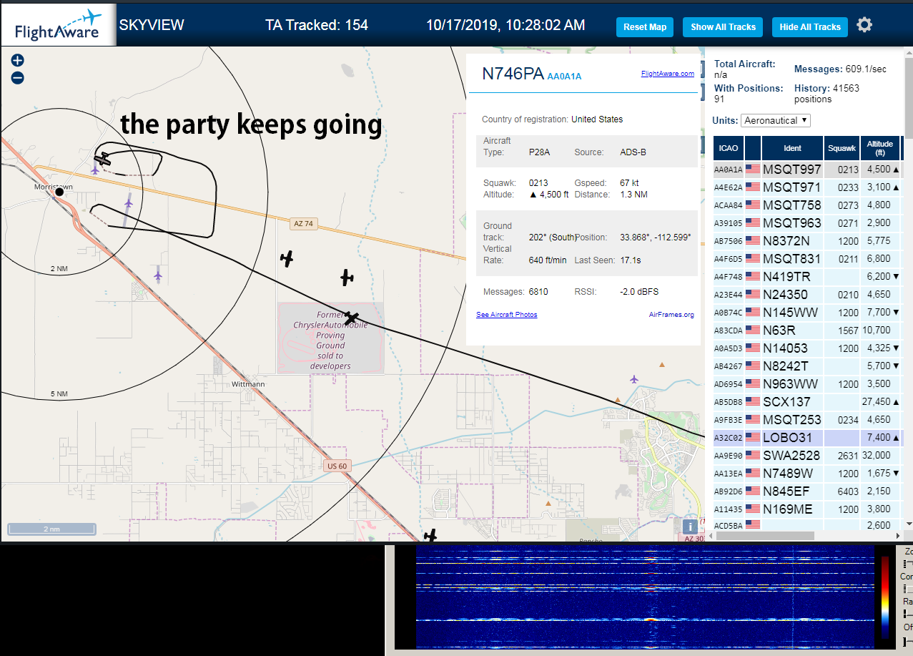913x656 pixels.
Task: Click the FlightAware logo
Action: [58, 25]
